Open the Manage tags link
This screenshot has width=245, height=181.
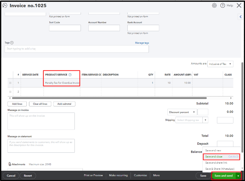click(142, 43)
